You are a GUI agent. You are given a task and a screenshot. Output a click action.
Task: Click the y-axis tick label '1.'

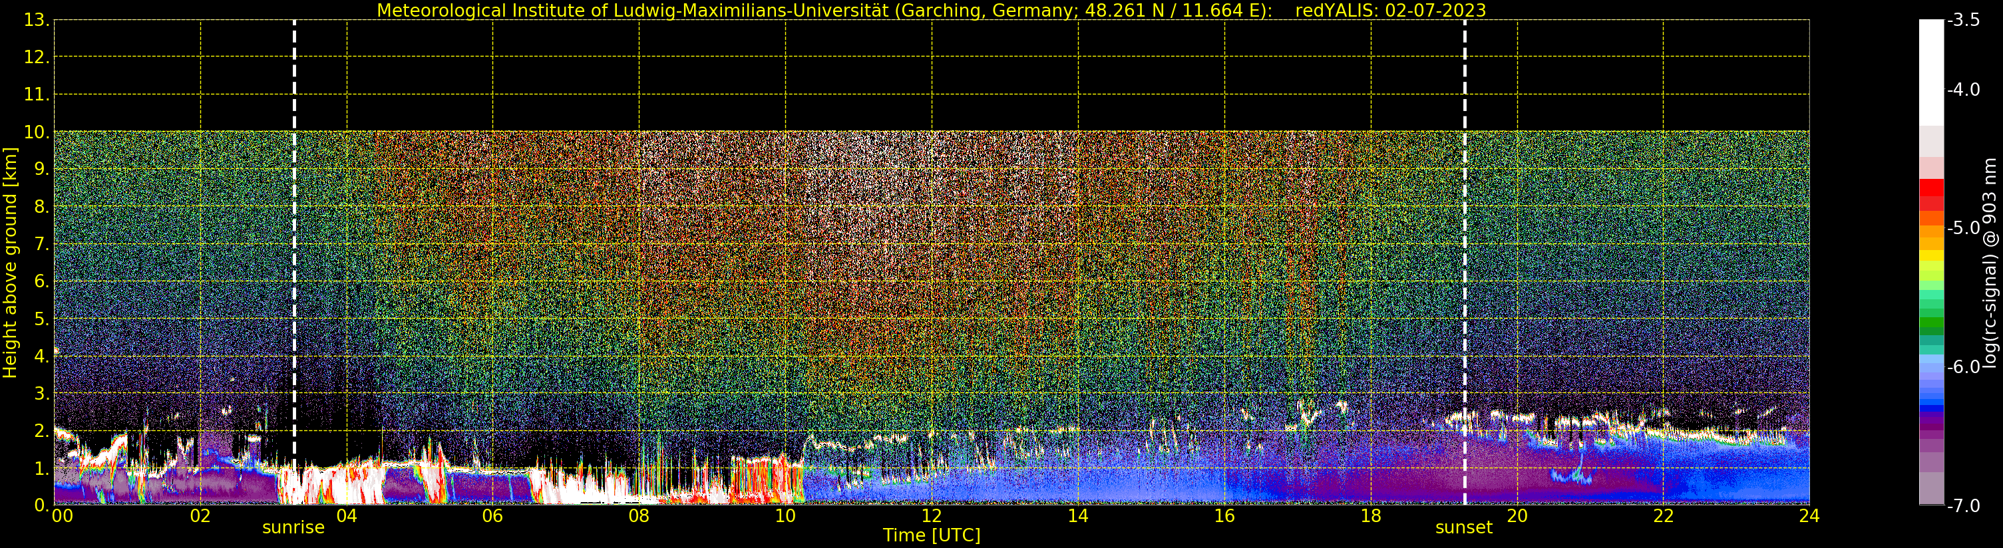42,468
